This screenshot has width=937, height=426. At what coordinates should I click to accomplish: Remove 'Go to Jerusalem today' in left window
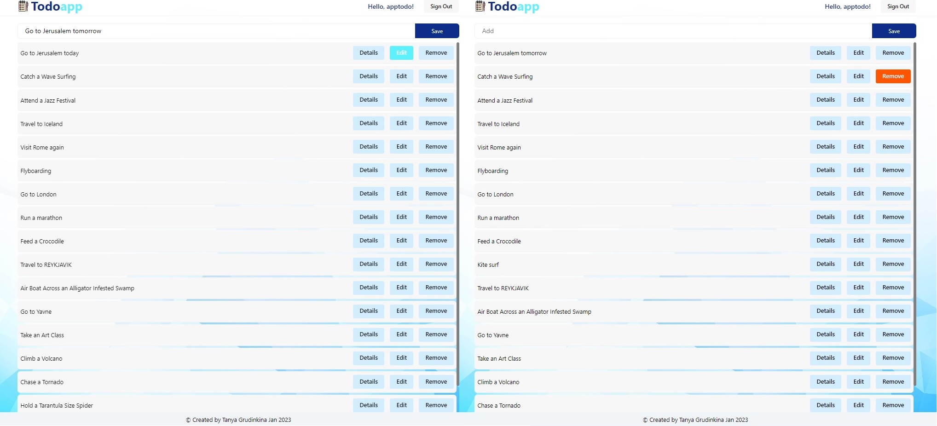point(436,53)
